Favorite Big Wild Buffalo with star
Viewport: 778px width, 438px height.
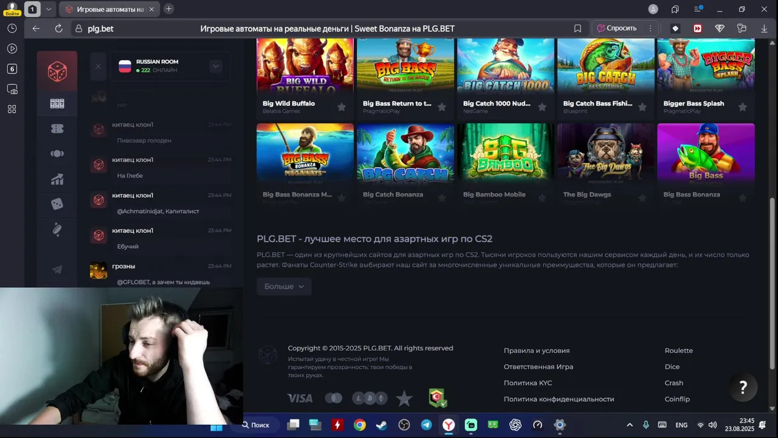(x=342, y=107)
